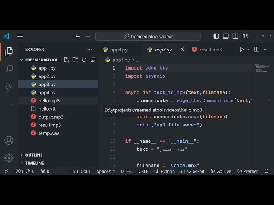Screen dimensions: 274x205
Task: Open Accounts icon in activity bar
Action: (9, 140)
